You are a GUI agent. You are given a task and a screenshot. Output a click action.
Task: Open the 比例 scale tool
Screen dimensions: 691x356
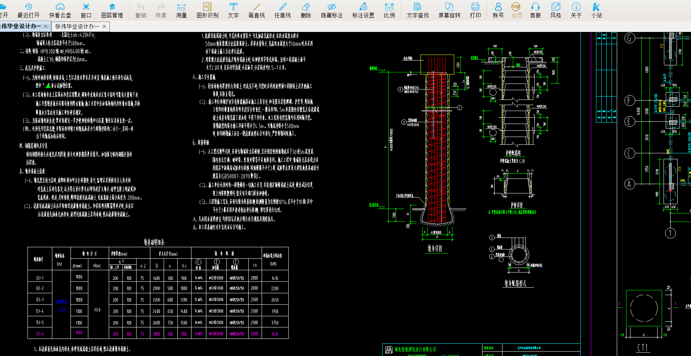tap(389, 10)
